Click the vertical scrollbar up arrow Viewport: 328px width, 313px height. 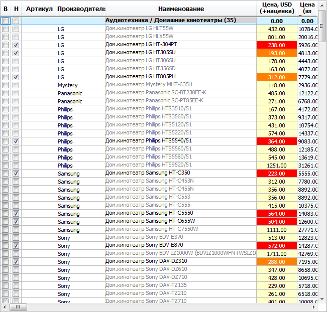pyautogui.click(x=322, y=6)
